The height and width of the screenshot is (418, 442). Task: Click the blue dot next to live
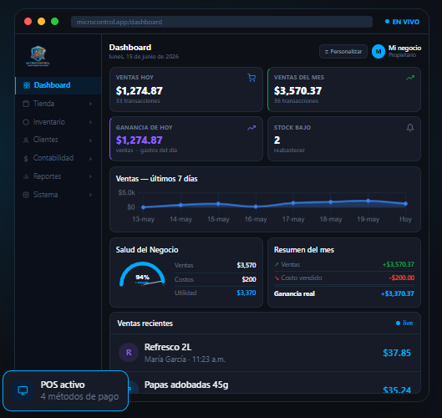[398, 324]
